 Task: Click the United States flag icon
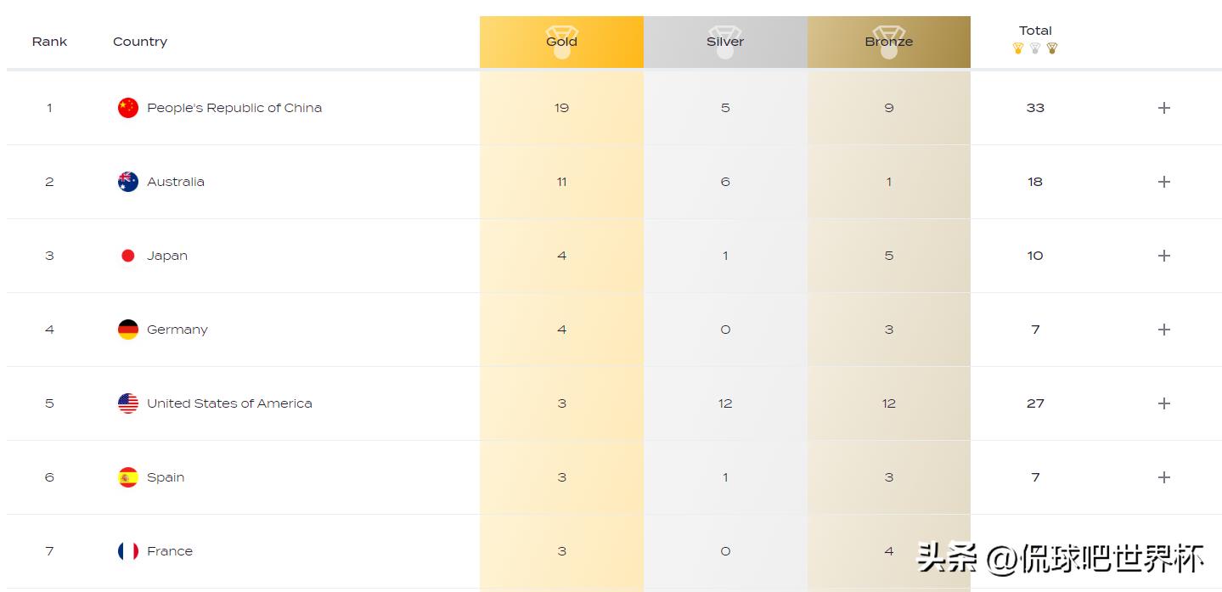coord(128,403)
